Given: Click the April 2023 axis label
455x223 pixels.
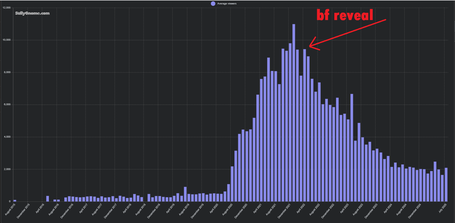Looking at the screenshot, I should tap(345, 208).
